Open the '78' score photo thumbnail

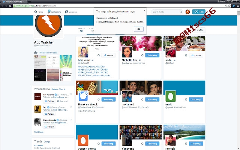[x=66, y=61]
